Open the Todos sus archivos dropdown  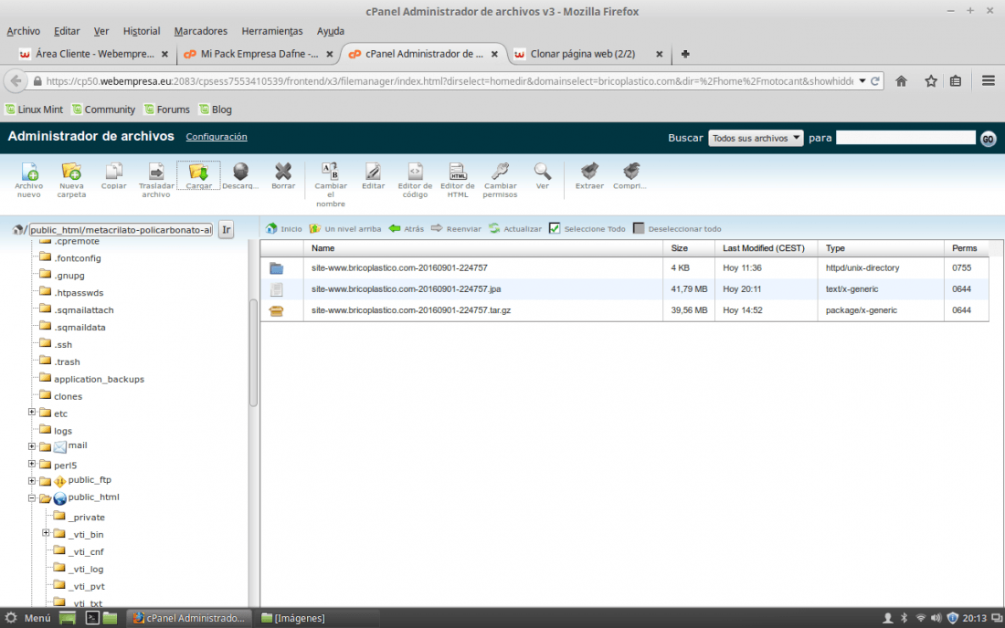756,138
